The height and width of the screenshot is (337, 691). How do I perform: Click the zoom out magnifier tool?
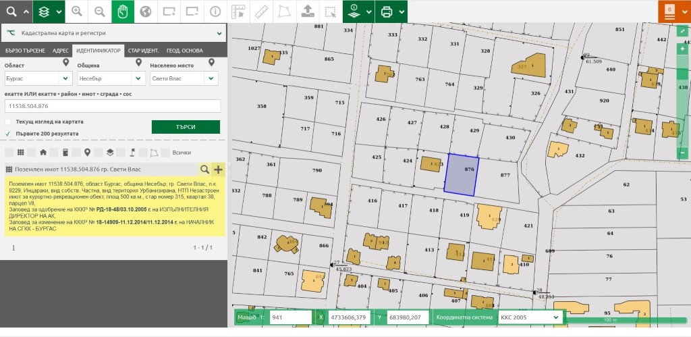tap(100, 11)
